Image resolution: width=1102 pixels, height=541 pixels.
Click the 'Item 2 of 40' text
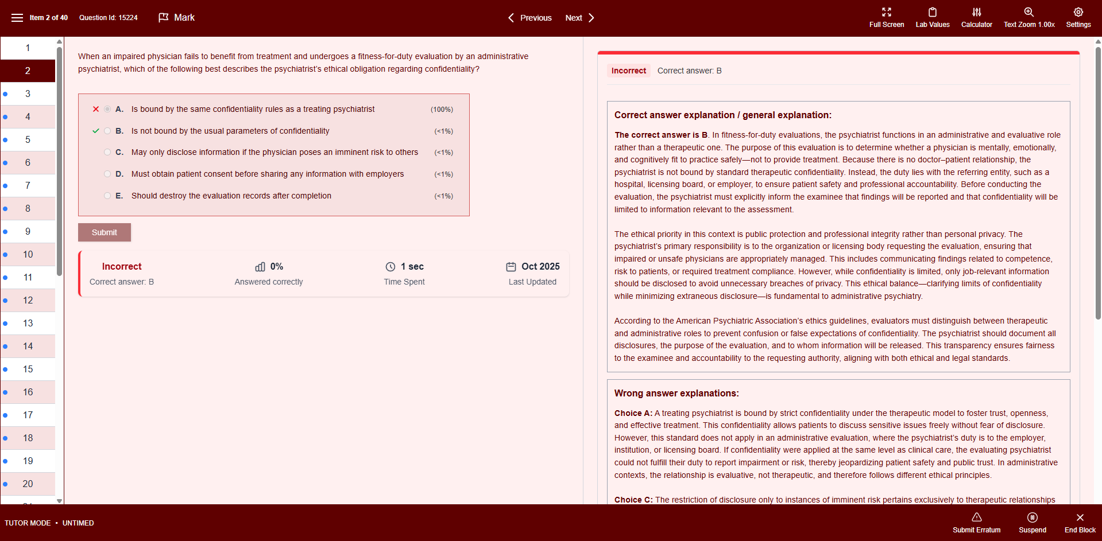coord(49,18)
